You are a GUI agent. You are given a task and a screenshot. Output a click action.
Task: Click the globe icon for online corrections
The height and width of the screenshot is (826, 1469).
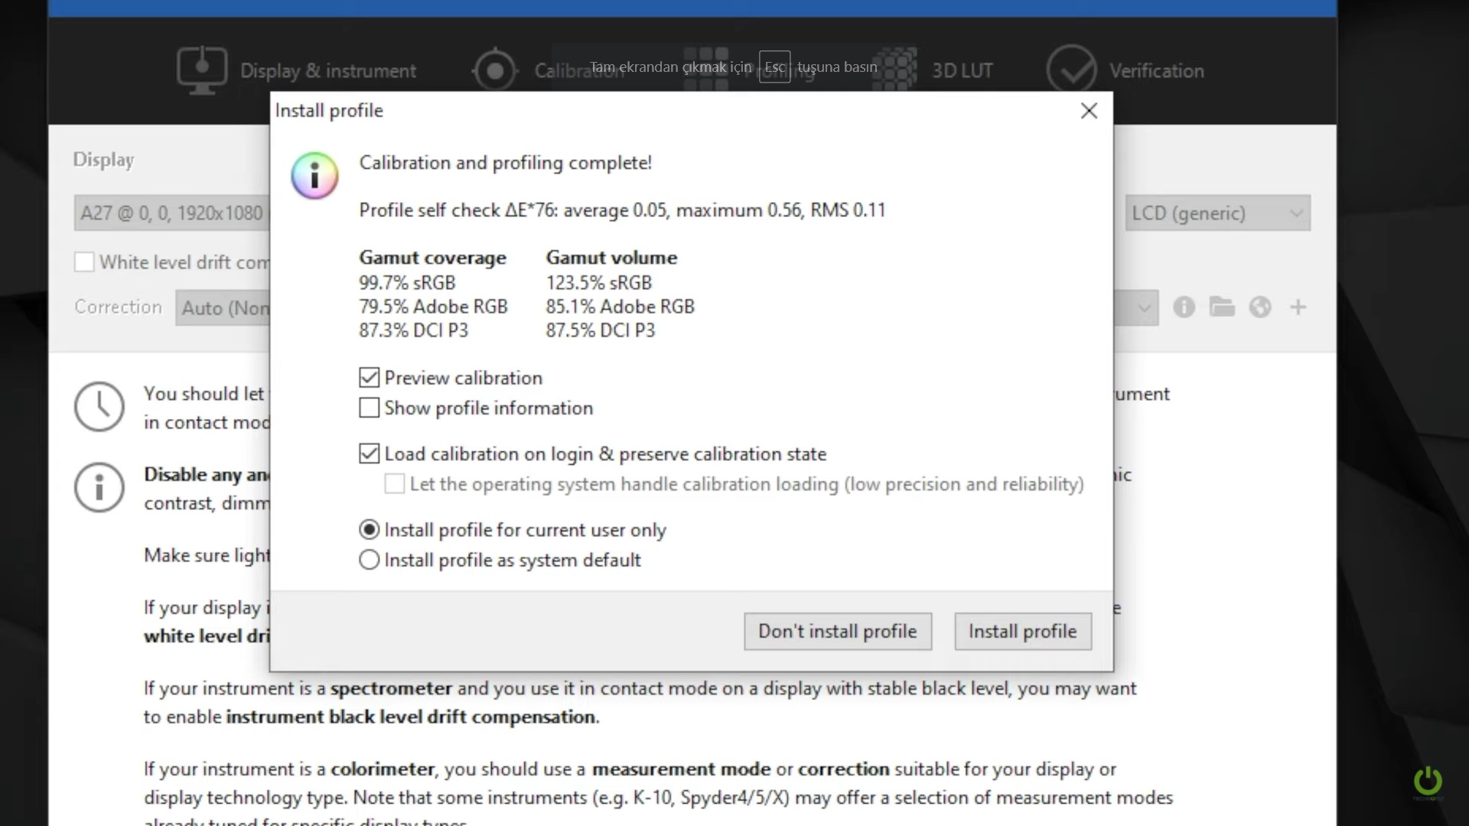[x=1260, y=307]
